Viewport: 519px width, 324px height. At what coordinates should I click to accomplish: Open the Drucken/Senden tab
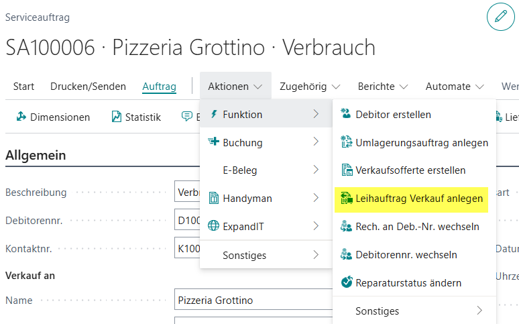coord(88,87)
